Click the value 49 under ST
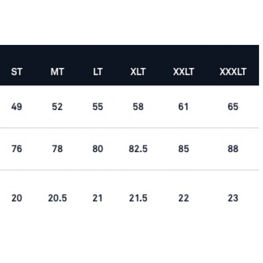This screenshot has height=263, width=263. 17,107
